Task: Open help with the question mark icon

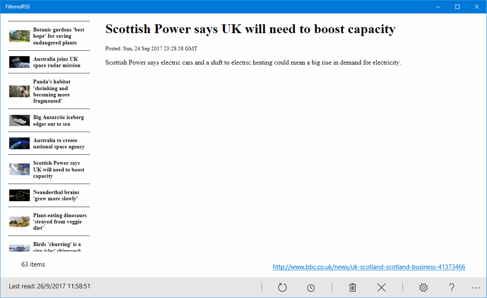Action: 452,287
